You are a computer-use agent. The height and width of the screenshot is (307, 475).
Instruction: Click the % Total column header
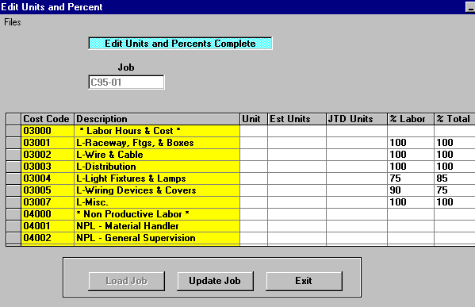[x=454, y=119]
